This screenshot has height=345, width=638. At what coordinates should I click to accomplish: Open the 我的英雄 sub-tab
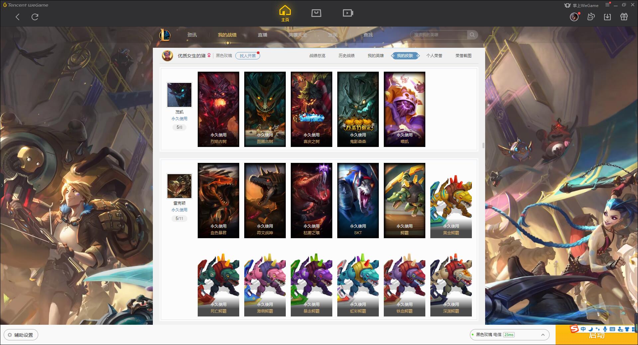tap(376, 56)
